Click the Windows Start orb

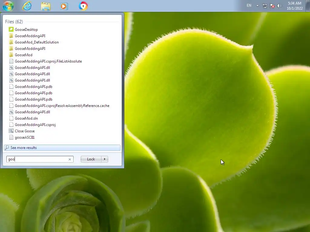tap(8, 6)
